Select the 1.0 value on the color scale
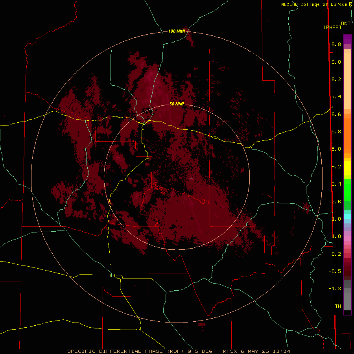 [336, 236]
